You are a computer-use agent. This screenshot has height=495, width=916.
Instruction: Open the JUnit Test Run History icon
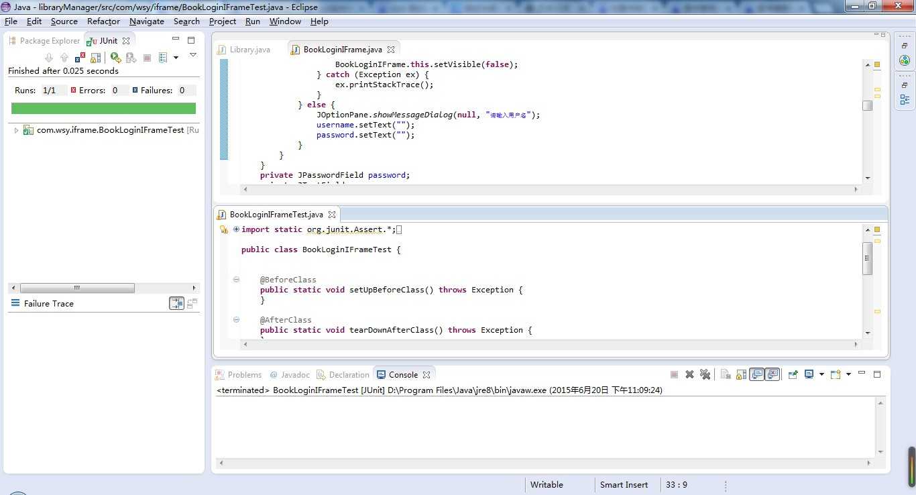tap(163, 58)
